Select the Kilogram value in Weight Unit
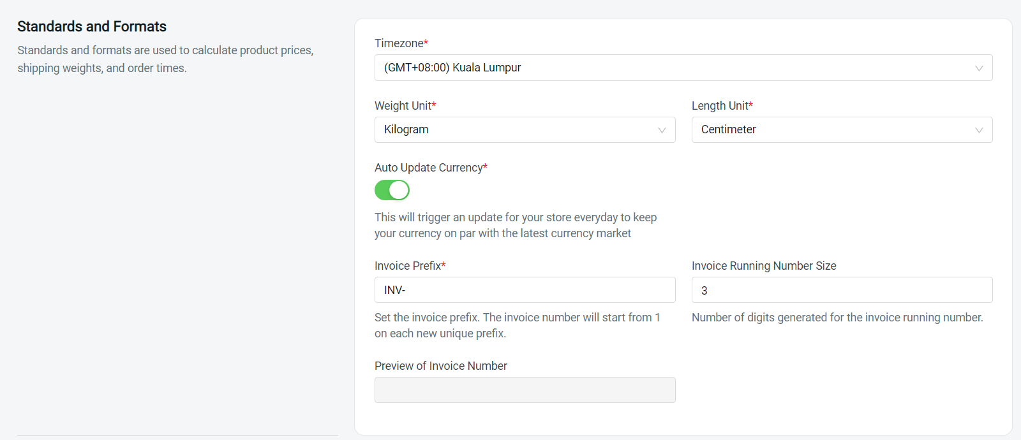This screenshot has height=440, width=1021. click(x=406, y=129)
